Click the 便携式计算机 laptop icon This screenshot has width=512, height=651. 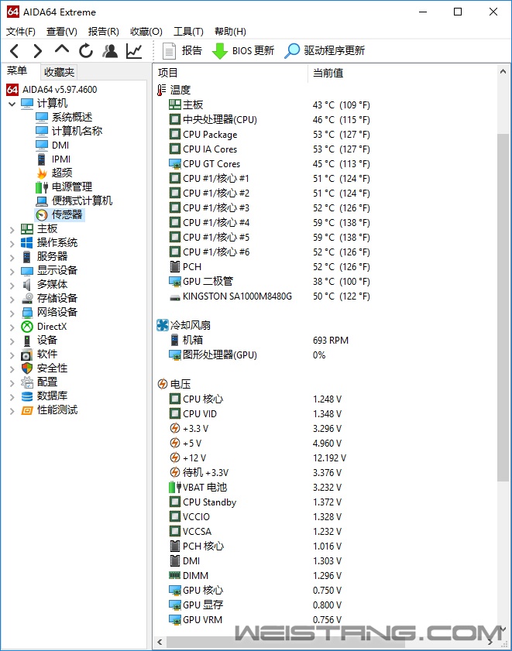pos(42,201)
